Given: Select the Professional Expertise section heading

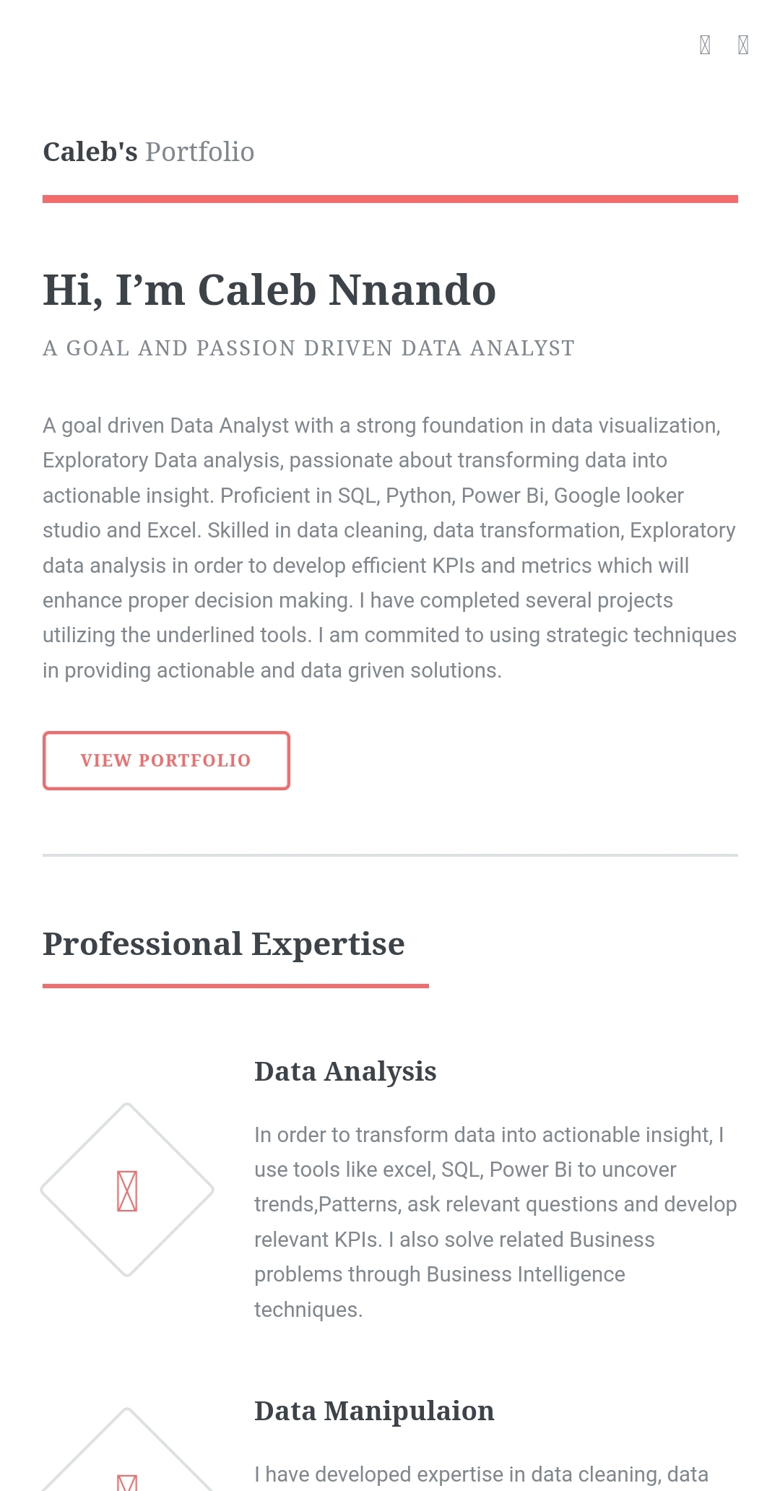Looking at the screenshot, I should [x=223, y=943].
